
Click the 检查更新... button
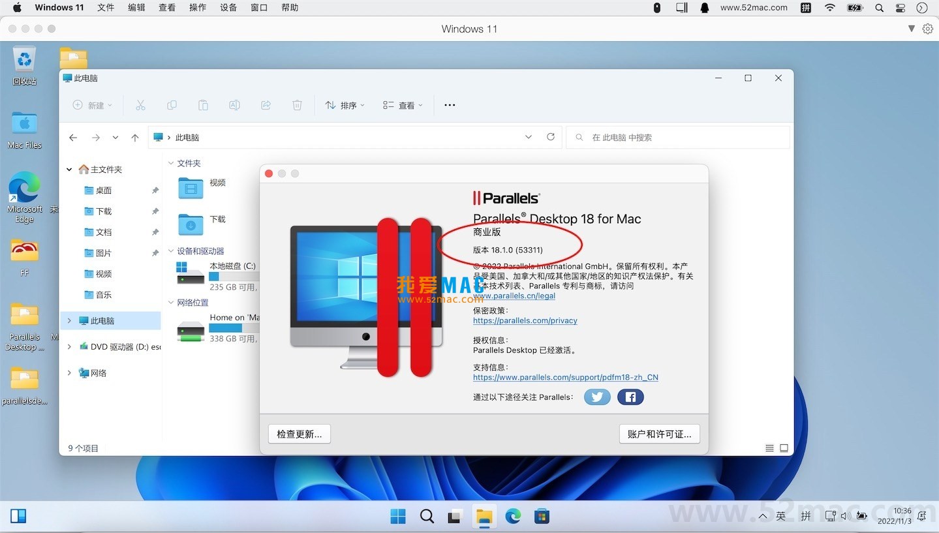[300, 434]
